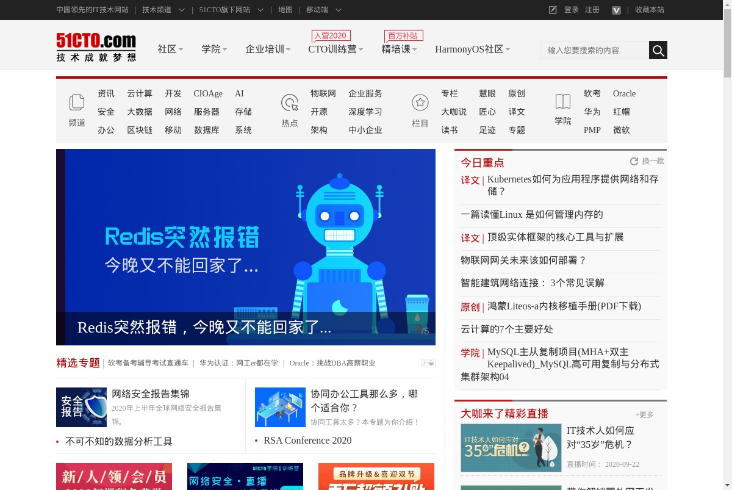This screenshot has width=732, height=490.
Task: Click the 换一批 refresh icon
Action: tap(634, 161)
